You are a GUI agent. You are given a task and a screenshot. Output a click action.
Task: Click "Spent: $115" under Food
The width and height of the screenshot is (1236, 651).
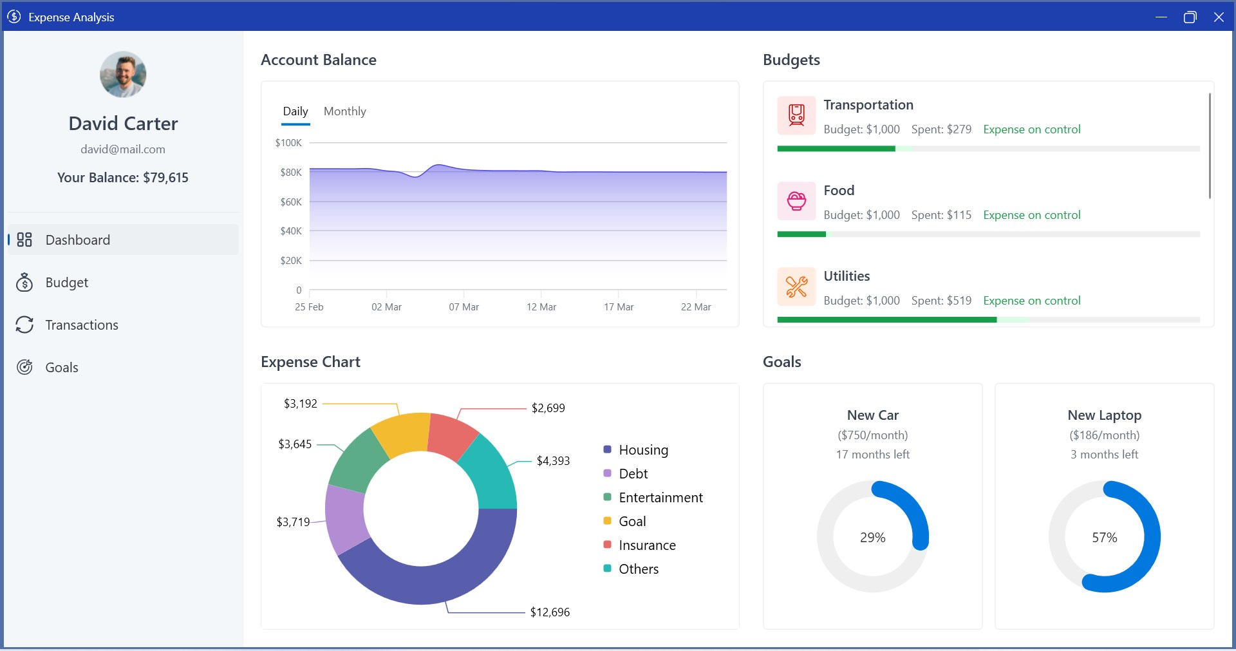[x=941, y=215]
